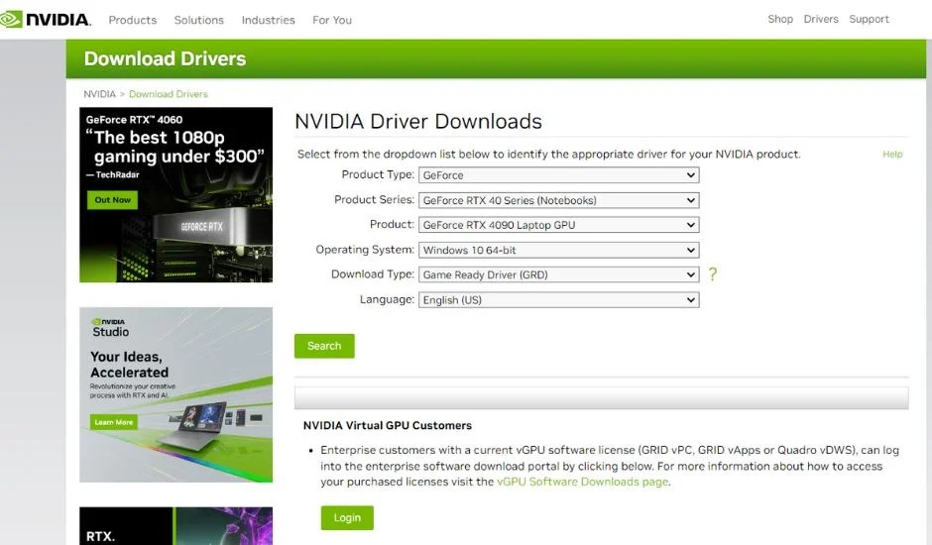Image resolution: width=932 pixels, height=545 pixels.
Task: Open the NVIDIA Studio laptop ad image
Action: tap(175, 394)
